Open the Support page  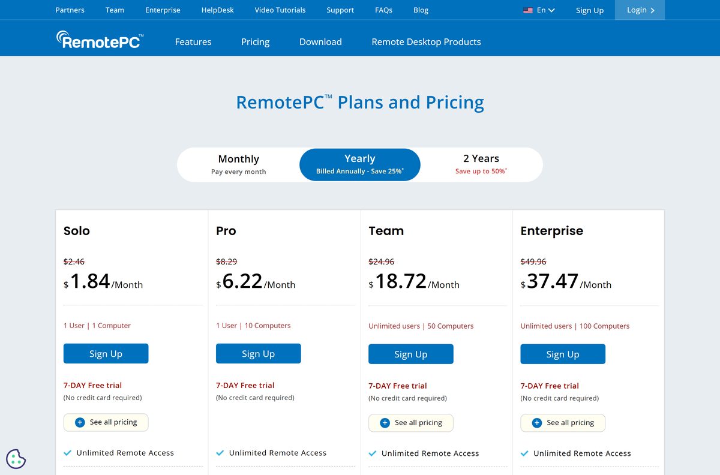[340, 10]
